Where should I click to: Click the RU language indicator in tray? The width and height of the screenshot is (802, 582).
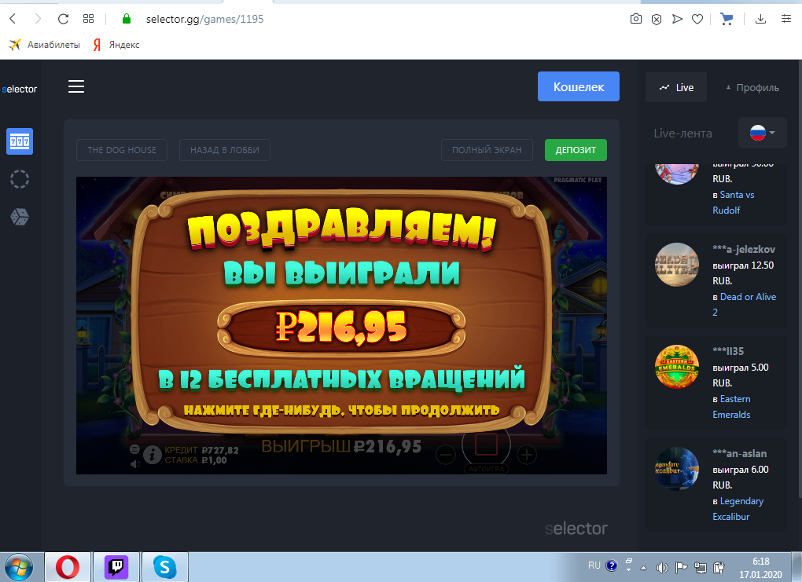tap(594, 566)
